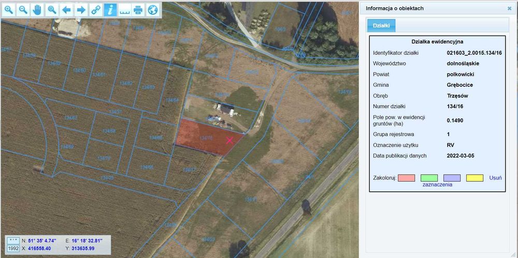Toggle the 1992 coordinate system button

coord(13,248)
